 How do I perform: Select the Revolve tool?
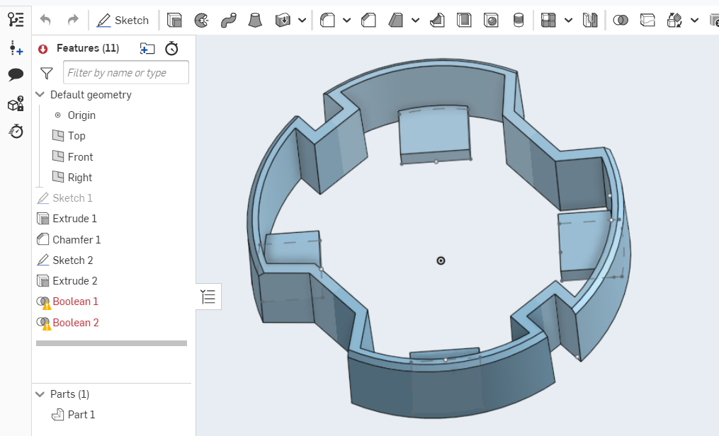point(202,20)
